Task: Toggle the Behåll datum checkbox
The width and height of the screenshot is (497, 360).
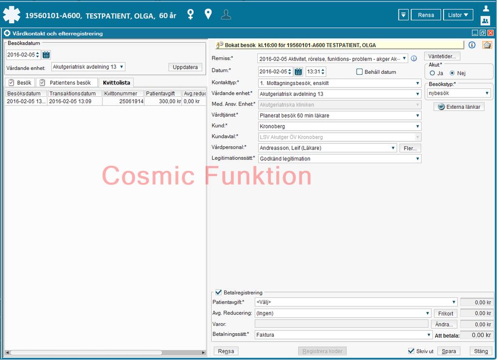Action: [x=360, y=72]
